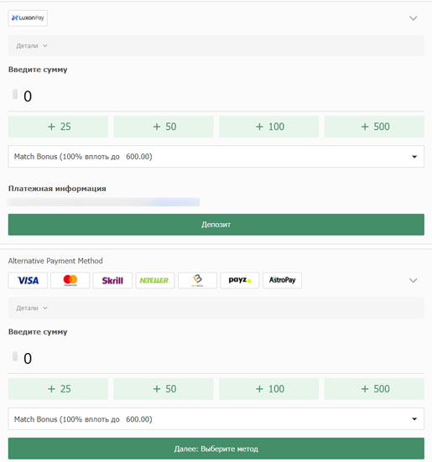Add 500 to the LuxonPay amount
The width and height of the screenshot is (432, 462).
pos(374,127)
